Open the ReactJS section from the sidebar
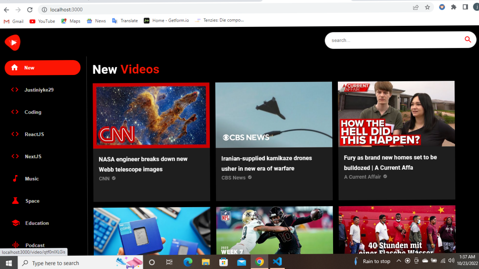The width and height of the screenshot is (479, 269). pos(15,134)
